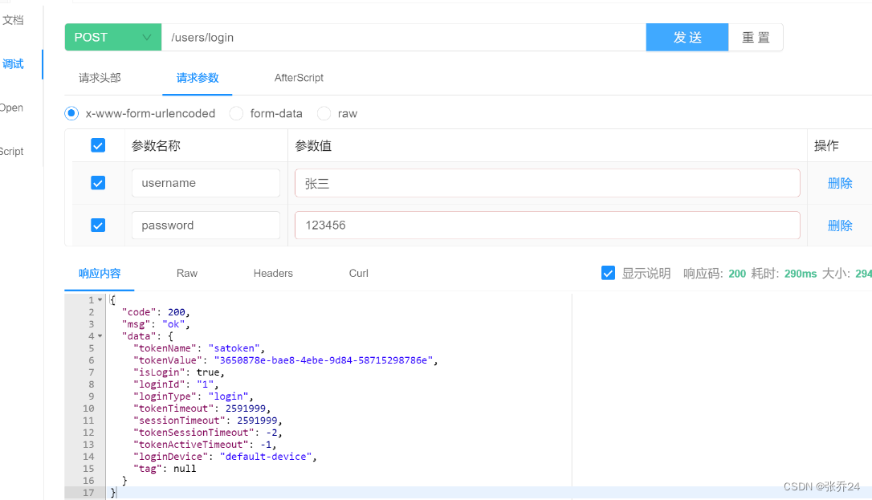Click the Open item in the sidebar

(11, 108)
